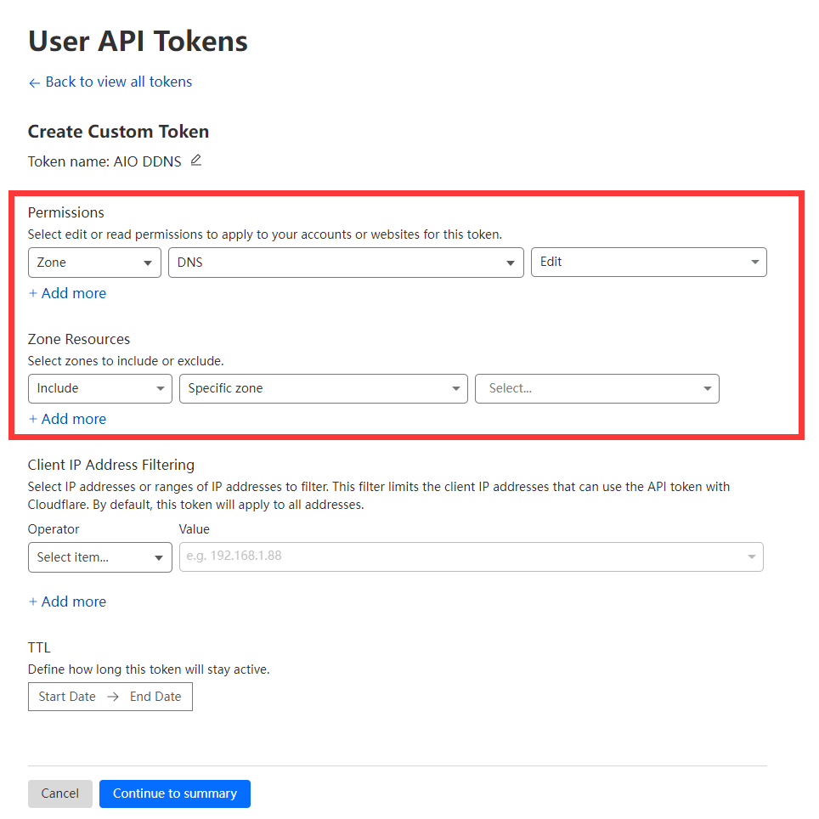Expand the DNS permission dropdown
819x819 pixels.
[346, 263]
